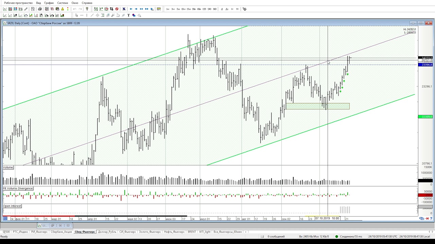Open the Справка menu
This screenshot has width=435, height=244.
click(87, 3)
